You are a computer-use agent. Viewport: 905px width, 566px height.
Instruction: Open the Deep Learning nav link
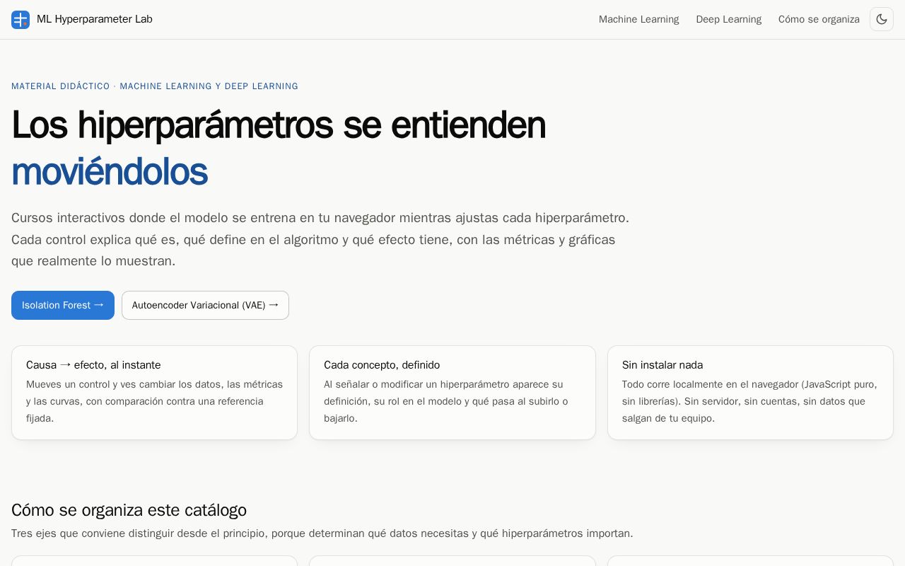[728, 19]
